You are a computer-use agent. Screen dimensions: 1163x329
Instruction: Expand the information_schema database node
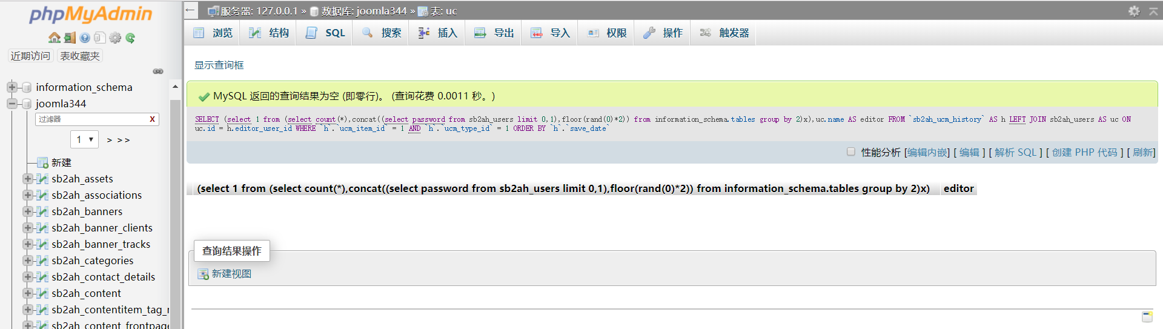(x=12, y=87)
